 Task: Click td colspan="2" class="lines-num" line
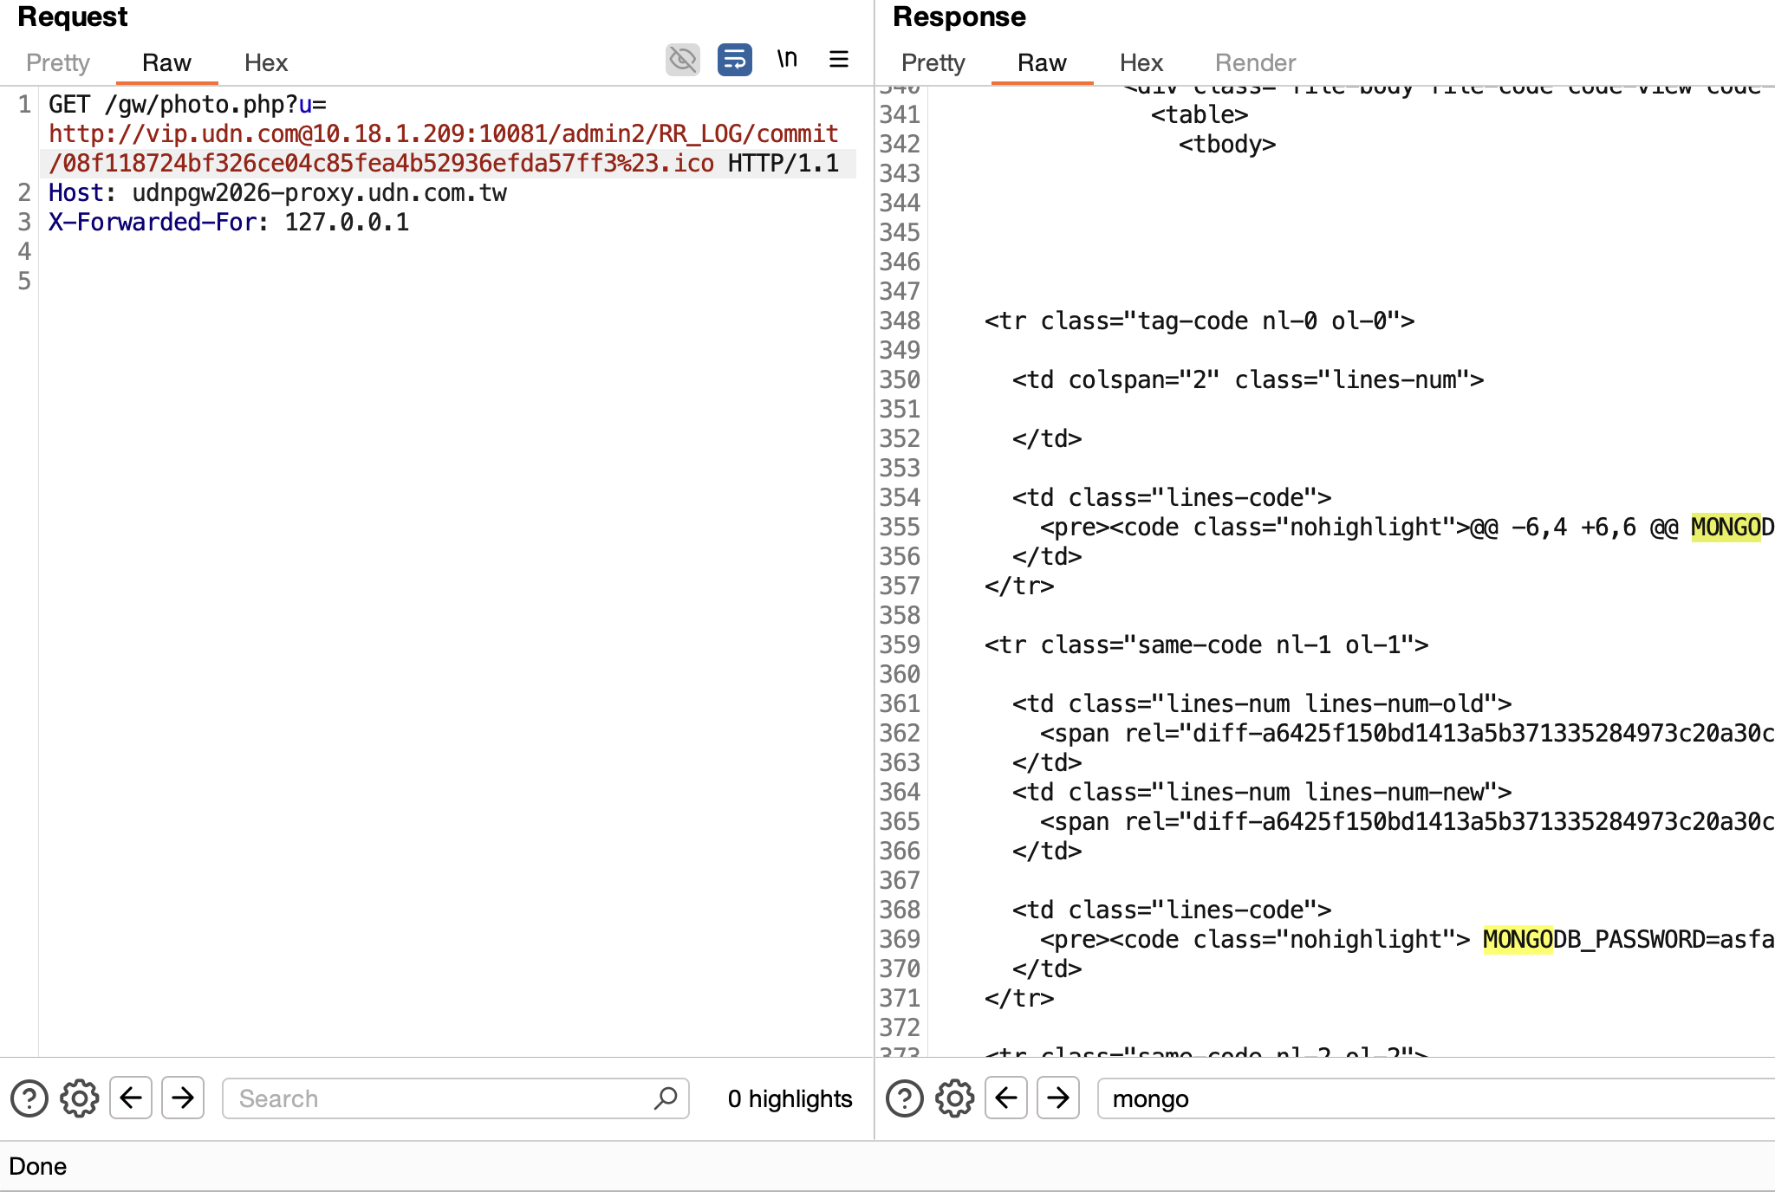tap(1248, 380)
